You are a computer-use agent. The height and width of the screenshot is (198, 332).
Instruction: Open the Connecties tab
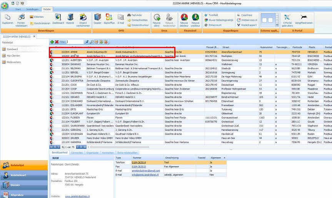[77, 153]
